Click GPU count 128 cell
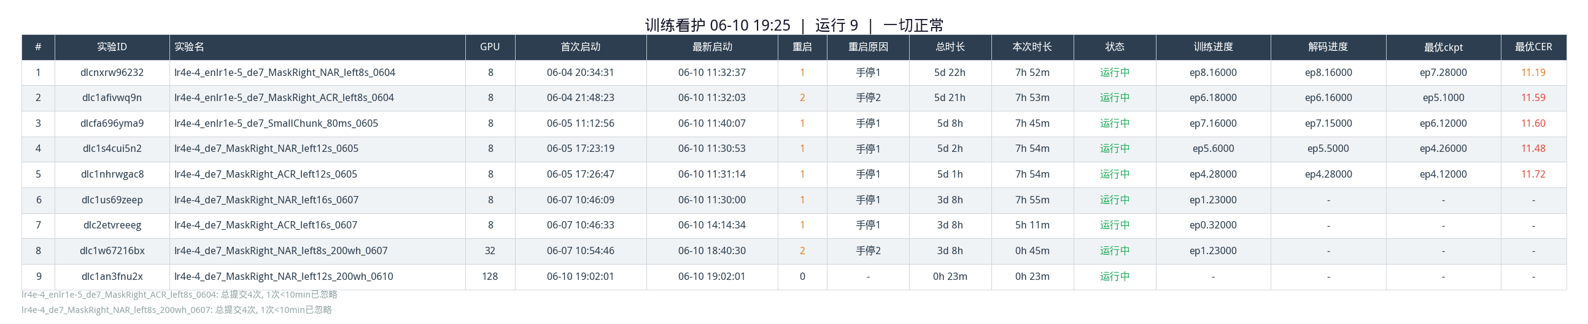This screenshot has width=1588, height=324. click(x=490, y=277)
